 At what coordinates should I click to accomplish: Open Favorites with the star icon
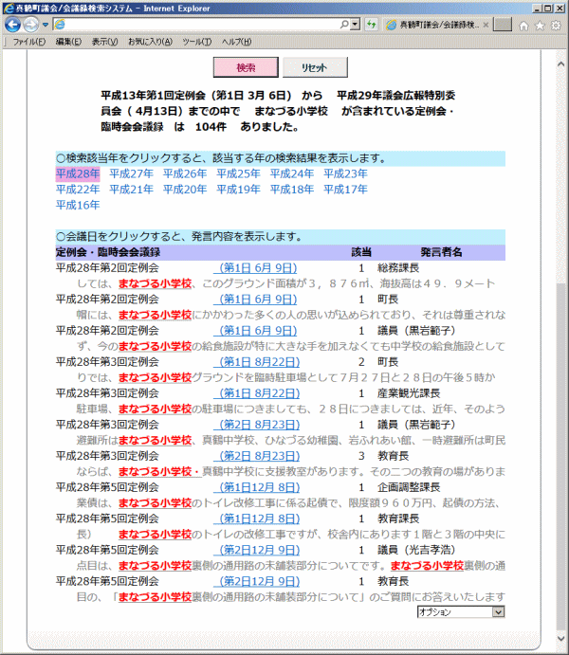pyautogui.click(x=541, y=26)
